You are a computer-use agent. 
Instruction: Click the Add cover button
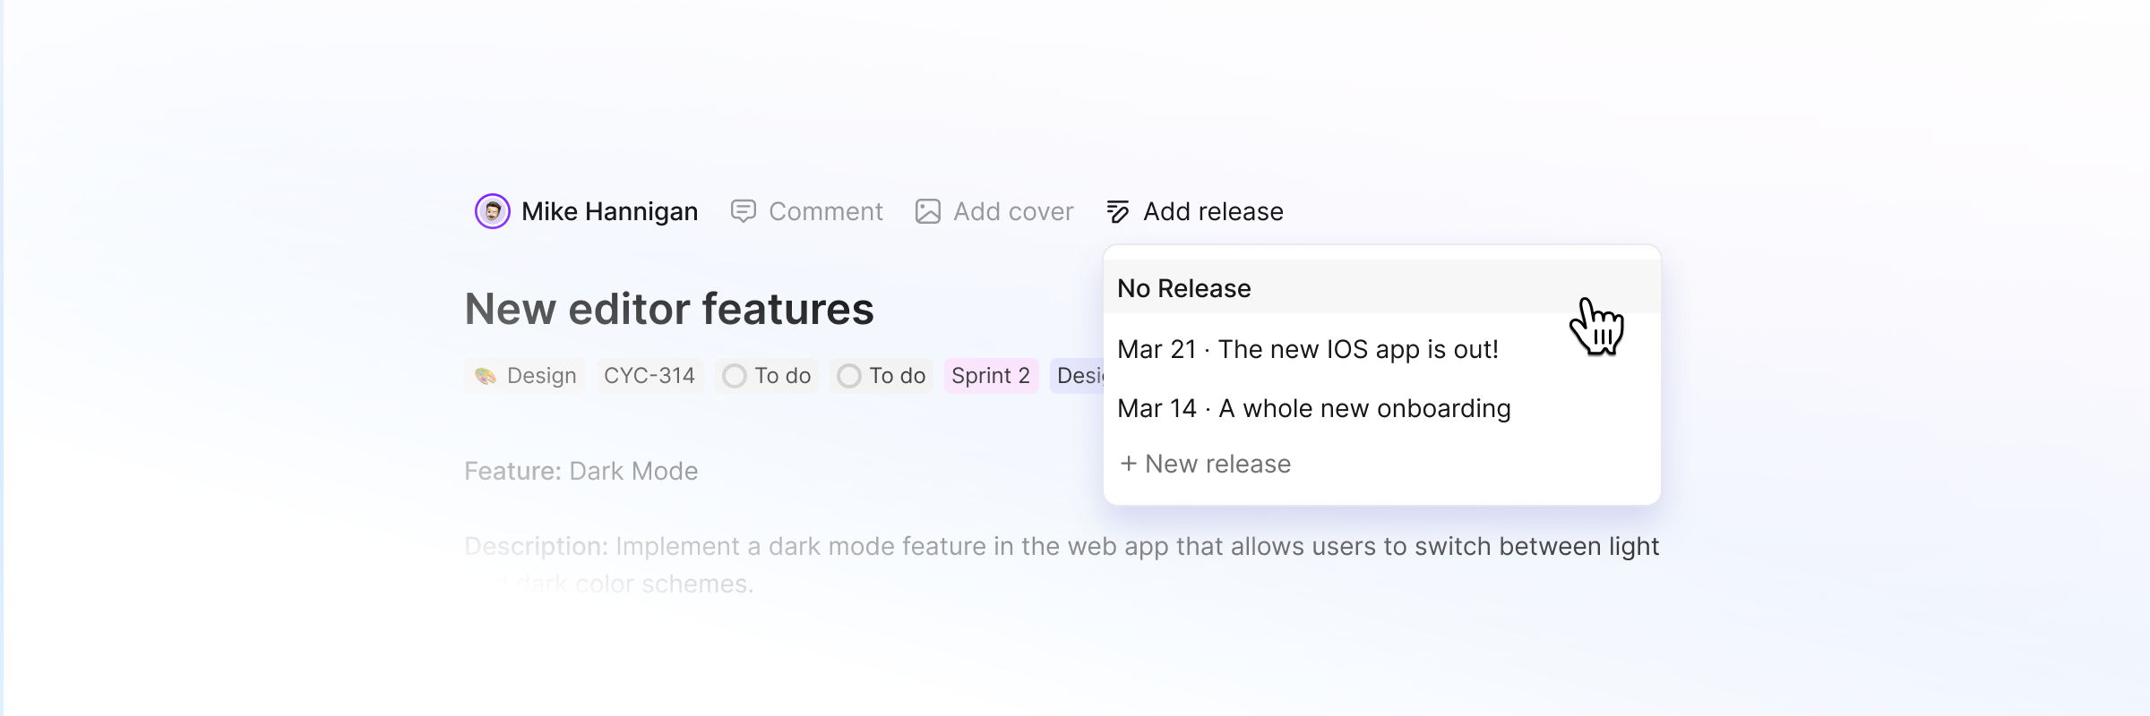(994, 211)
